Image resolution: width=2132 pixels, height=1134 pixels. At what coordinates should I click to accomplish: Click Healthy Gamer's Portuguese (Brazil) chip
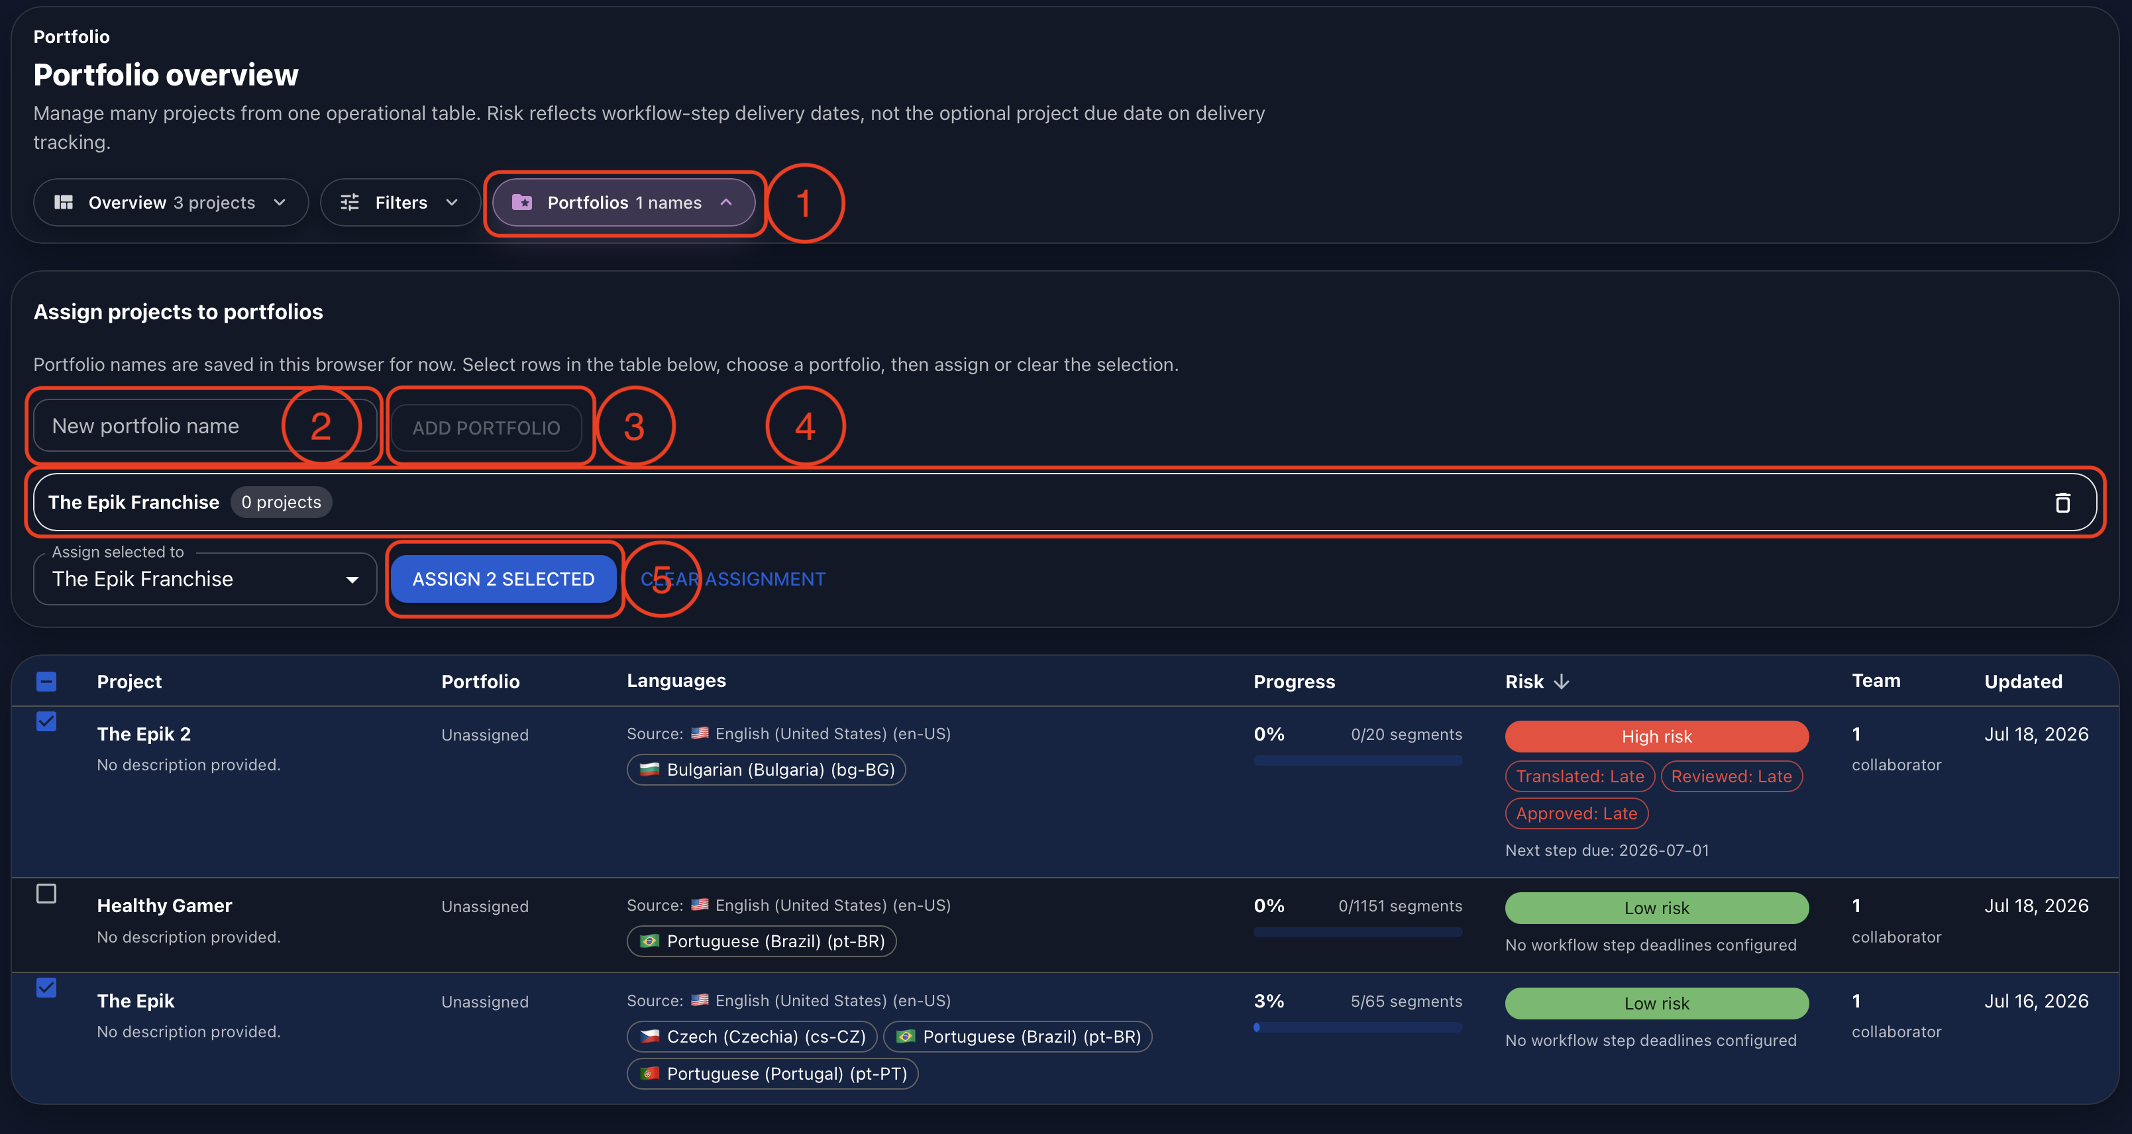tap(761, 942)
